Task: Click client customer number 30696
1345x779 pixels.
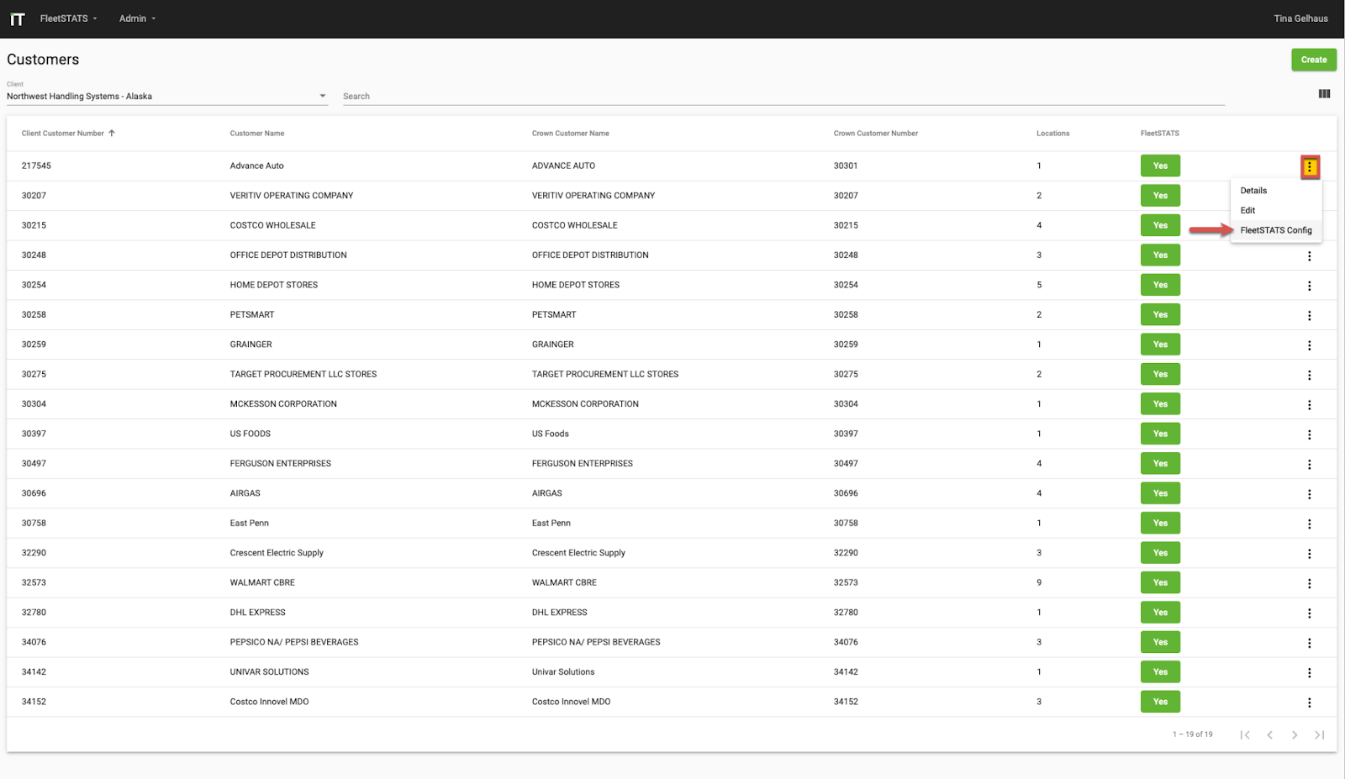Action: [34, 493]
